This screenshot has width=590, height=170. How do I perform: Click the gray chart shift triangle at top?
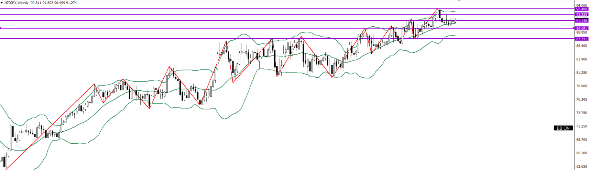coord(459,1)
